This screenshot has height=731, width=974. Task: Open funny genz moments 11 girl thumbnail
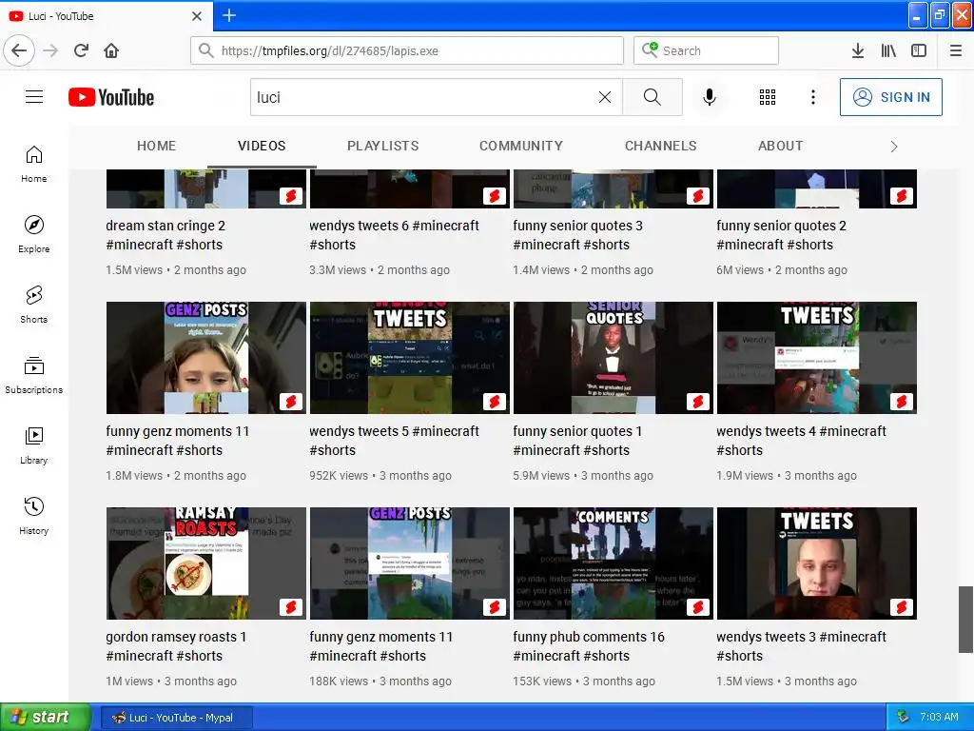click(206, 358)
